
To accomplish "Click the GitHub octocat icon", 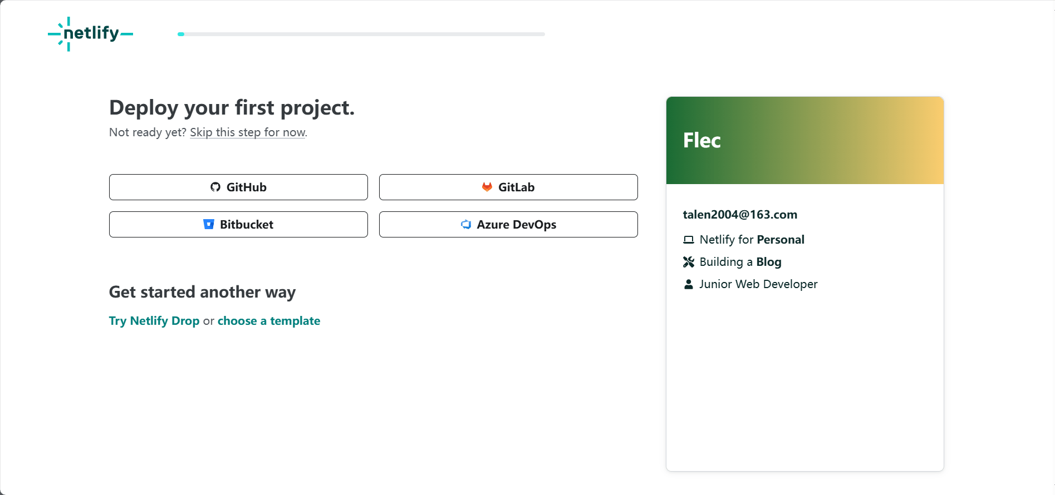I will tap(215, 187).
